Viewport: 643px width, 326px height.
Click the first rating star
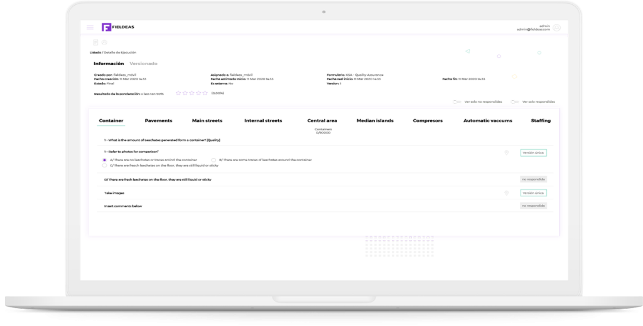coord(178,93)
